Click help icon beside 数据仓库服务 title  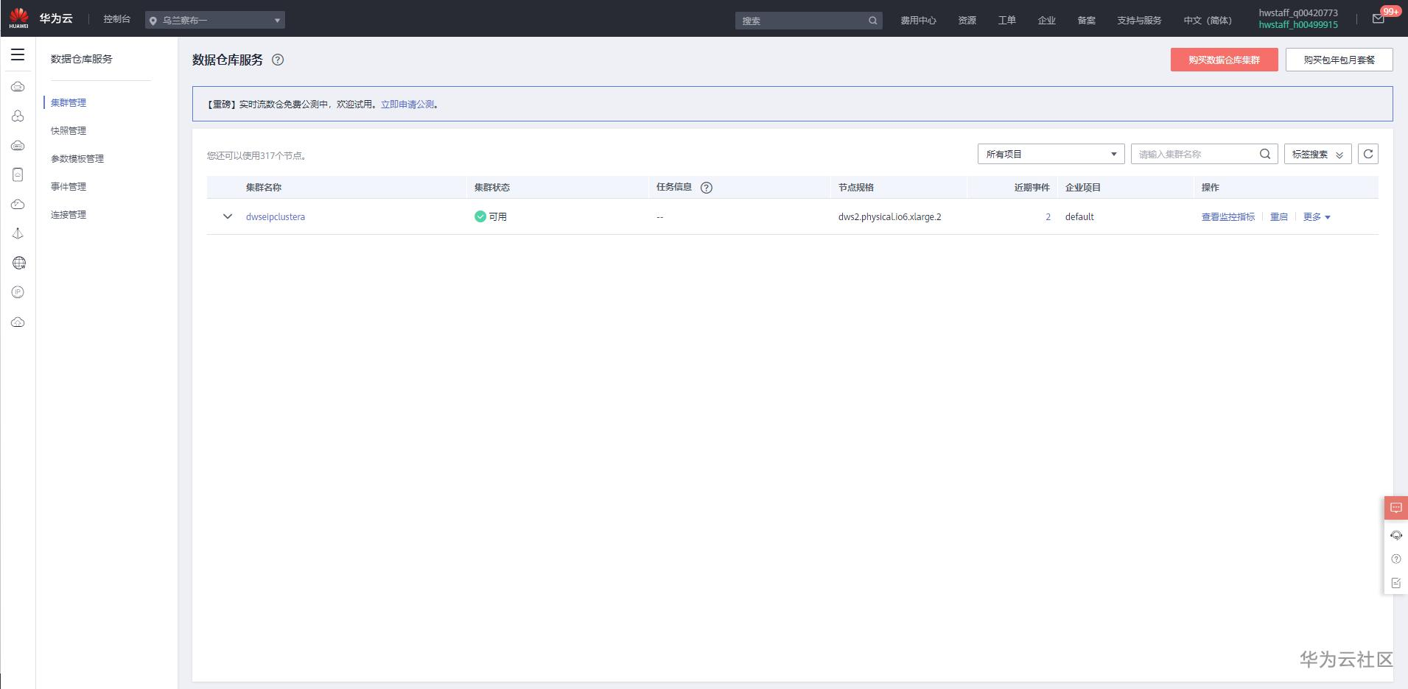pyautogui.click(x=278, y=60)
